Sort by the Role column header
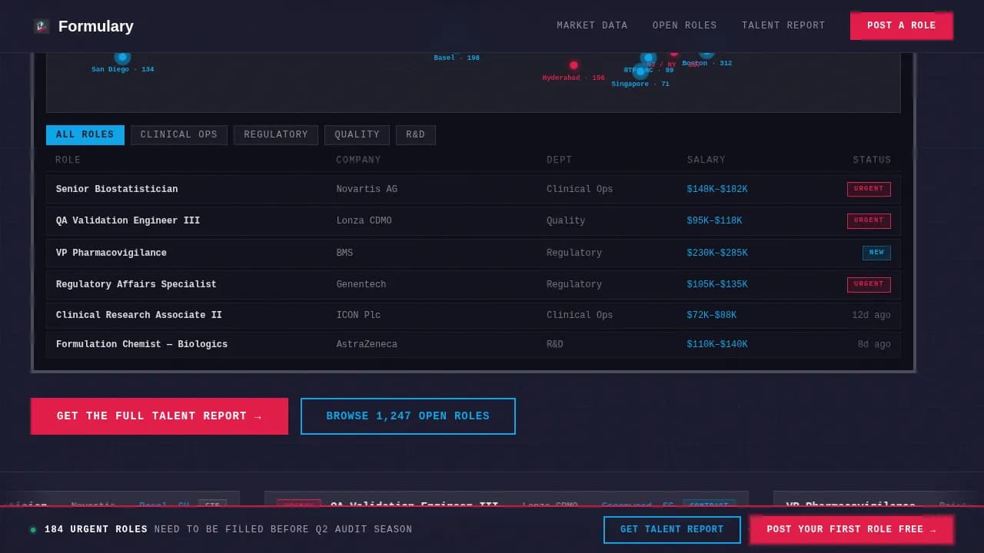Viewport: 984px width, 553px height. pyautogui.click(x=68, y=160)
